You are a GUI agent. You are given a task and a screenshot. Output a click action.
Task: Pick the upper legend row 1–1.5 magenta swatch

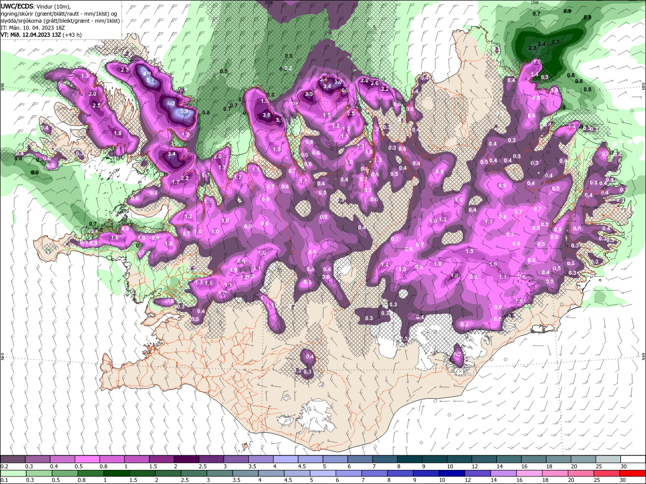tap(136, 459)
